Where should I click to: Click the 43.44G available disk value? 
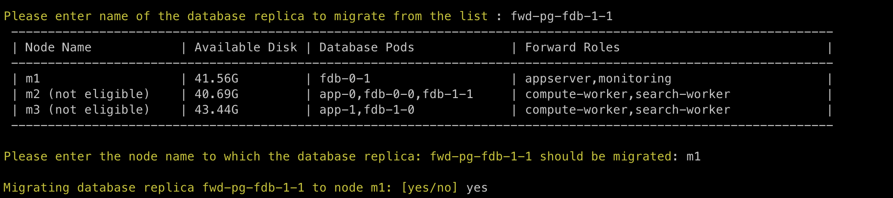pos(216,110)
